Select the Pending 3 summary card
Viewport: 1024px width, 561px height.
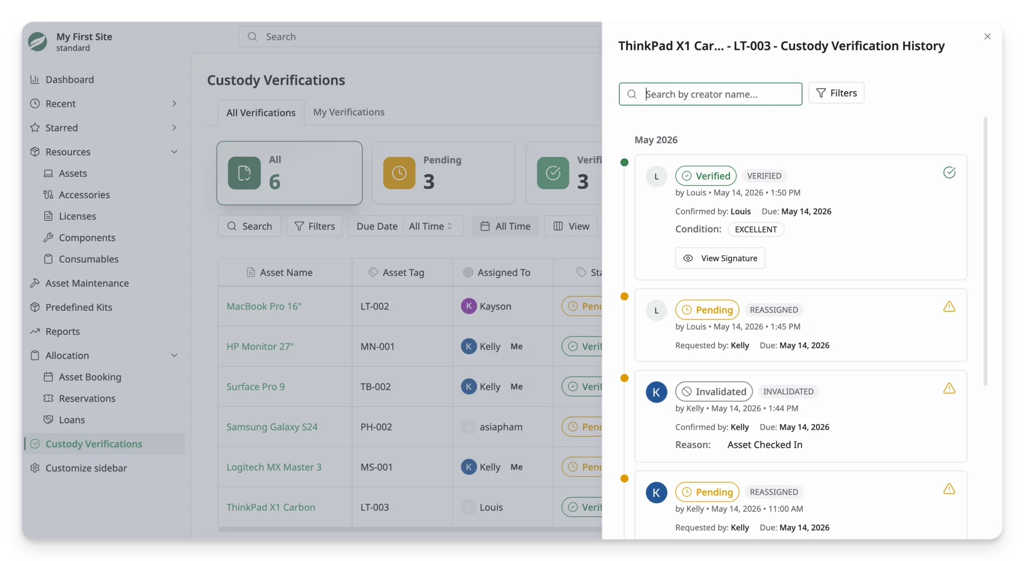tap(443, 173)
